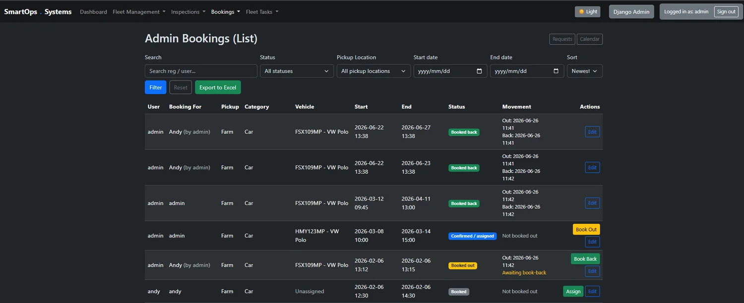Viewport: 744px width, 303px height.
Task: Edit booking ending 2026-06-23
Action: [592, 167]
